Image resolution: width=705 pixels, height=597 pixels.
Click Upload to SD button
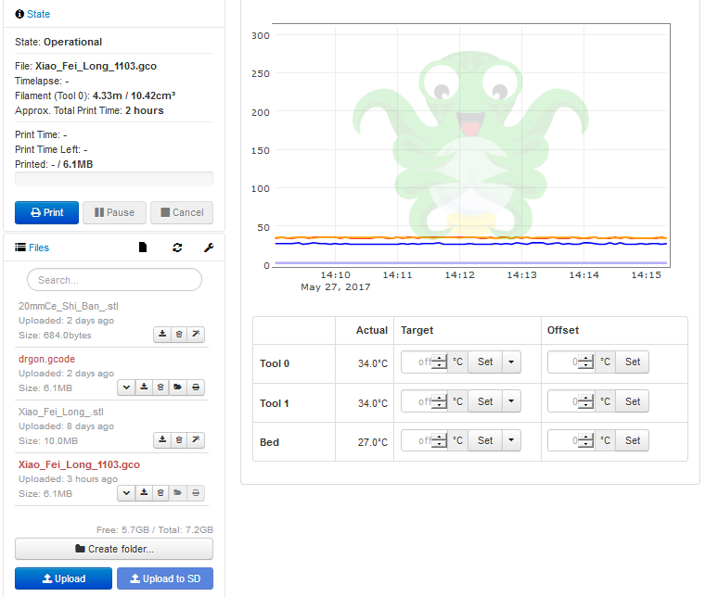point(165,578)
